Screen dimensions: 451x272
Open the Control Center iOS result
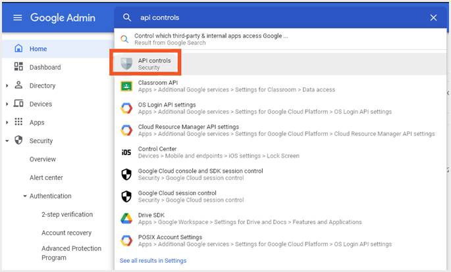coord(280,152)
